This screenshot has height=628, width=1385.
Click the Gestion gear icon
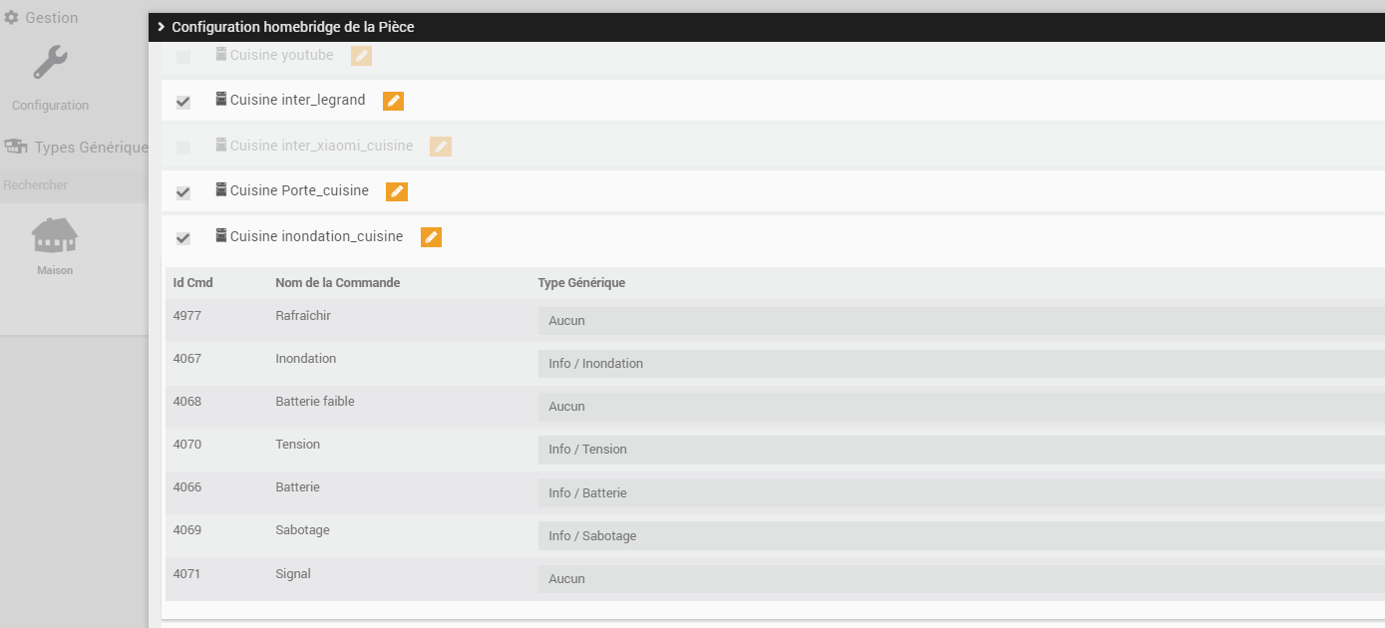(x=12, y=18)
